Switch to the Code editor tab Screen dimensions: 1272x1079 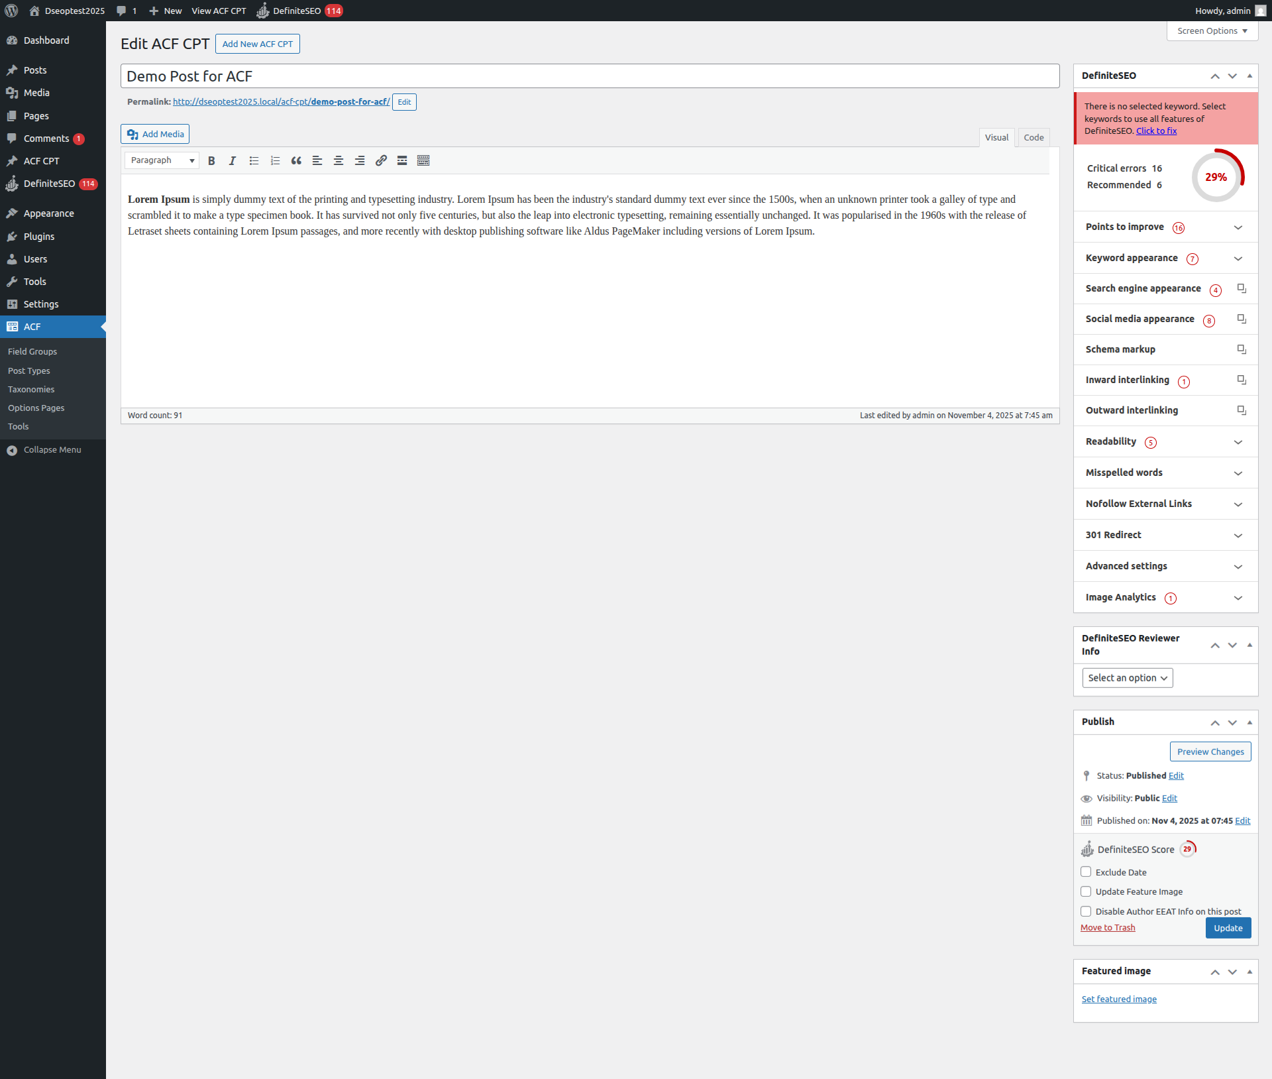click(x=1033, y=137)
